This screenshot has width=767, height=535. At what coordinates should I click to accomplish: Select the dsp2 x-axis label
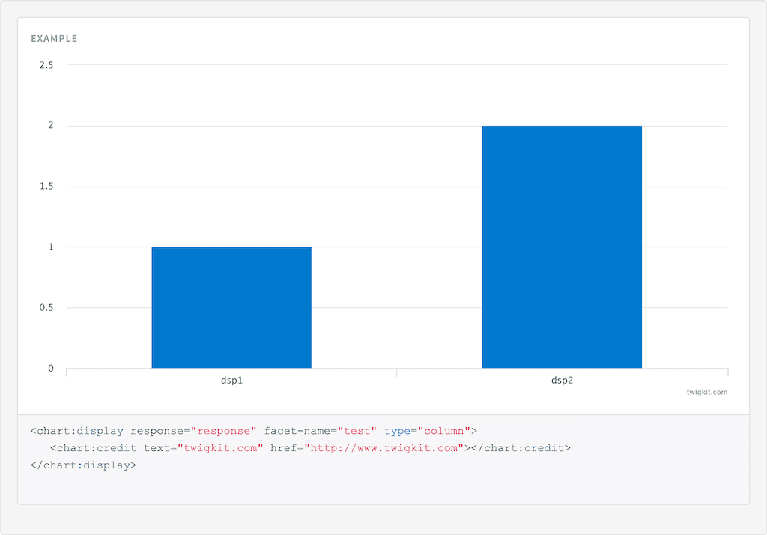coord(562,381)
